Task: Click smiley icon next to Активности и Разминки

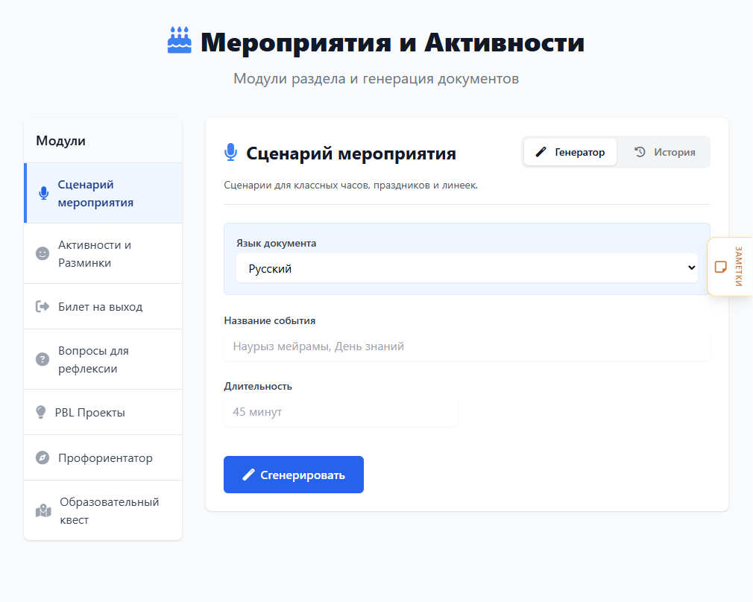Action: point(42,253)
